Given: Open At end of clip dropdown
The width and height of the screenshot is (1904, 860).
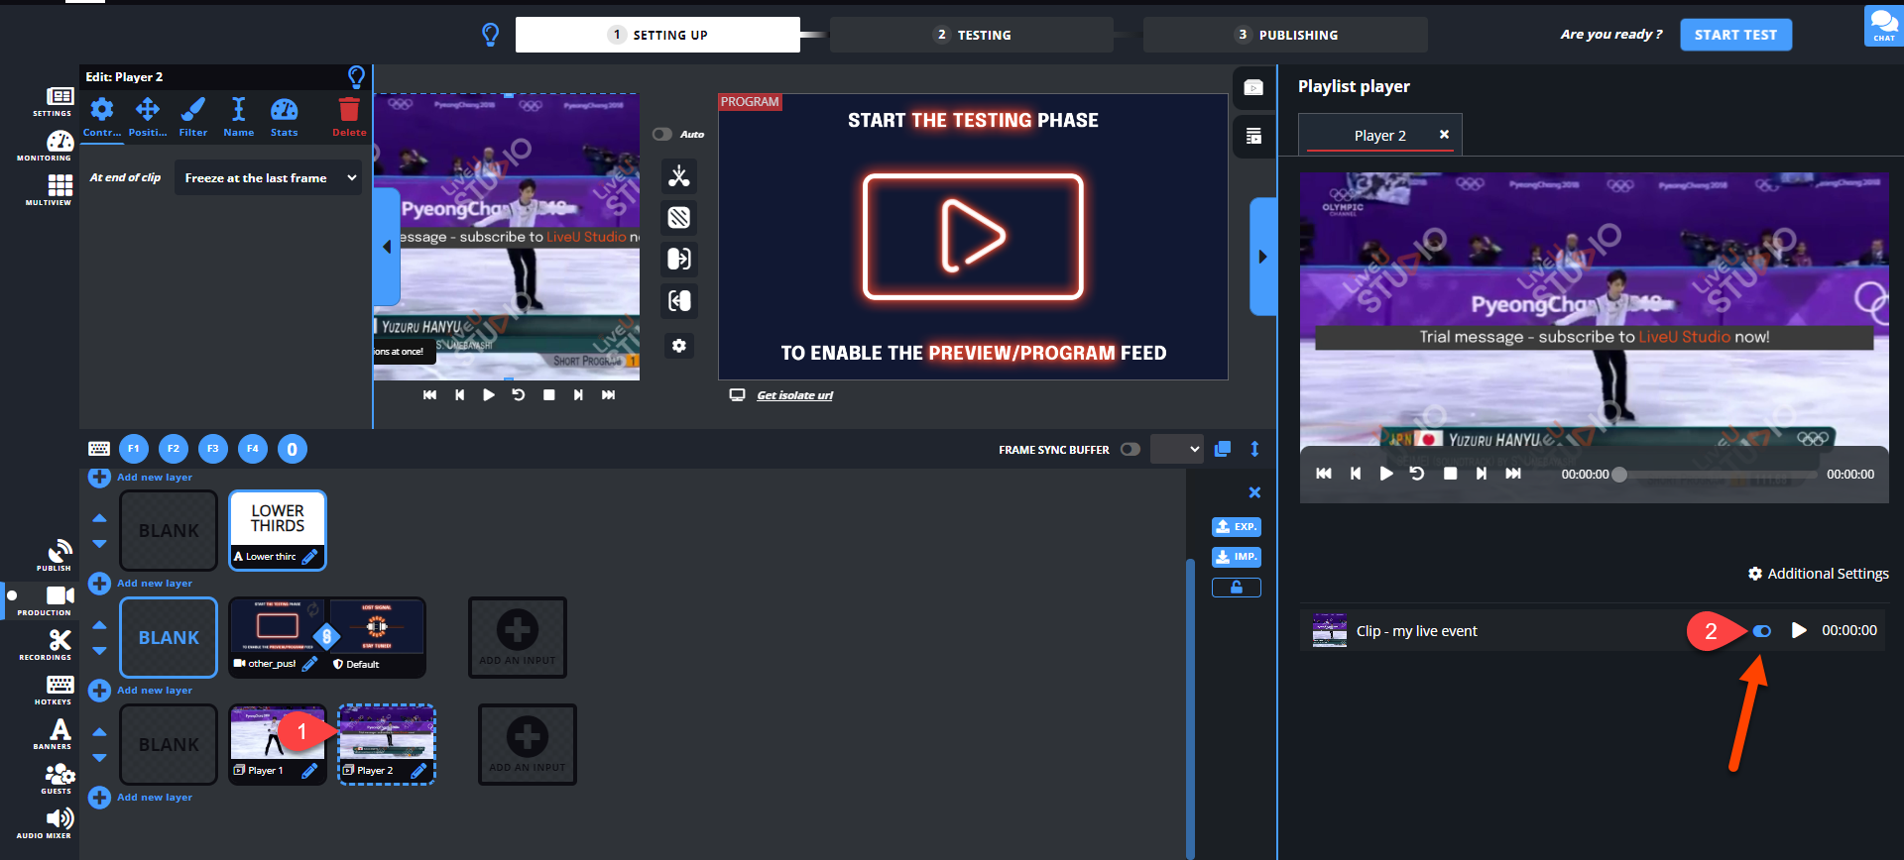Looking at the screenshot, I should point(269,178).
